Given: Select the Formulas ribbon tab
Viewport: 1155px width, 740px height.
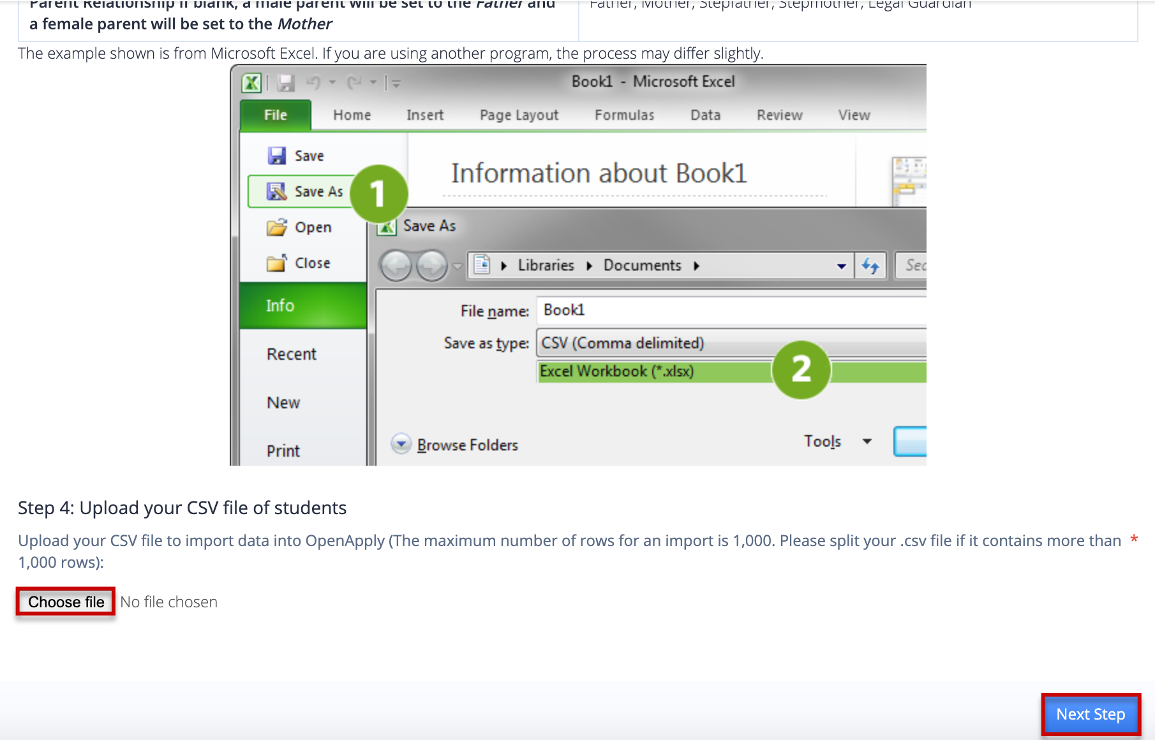Looking at the screenshot, I should click(625, 115).
